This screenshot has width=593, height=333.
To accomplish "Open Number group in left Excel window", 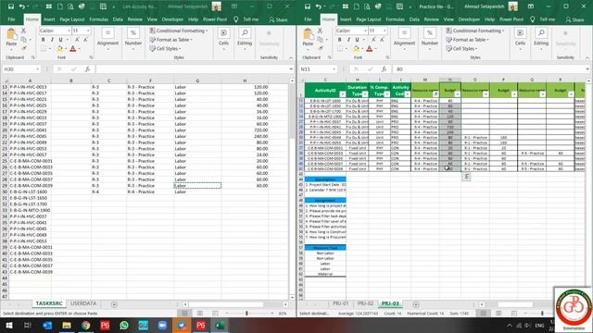I will (133, 39).
